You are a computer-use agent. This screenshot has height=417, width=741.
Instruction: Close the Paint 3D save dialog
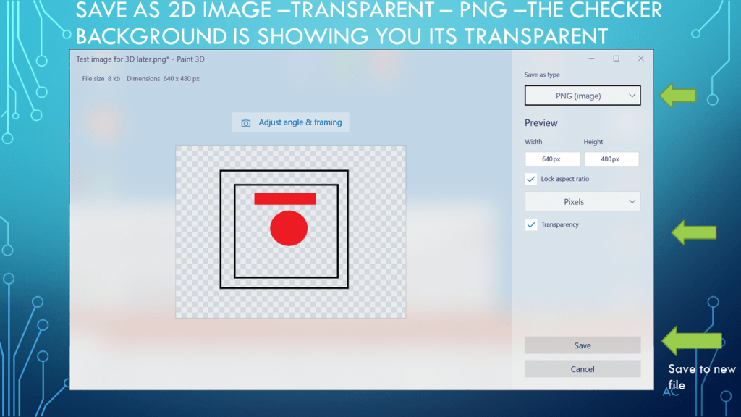pos(640,59)
